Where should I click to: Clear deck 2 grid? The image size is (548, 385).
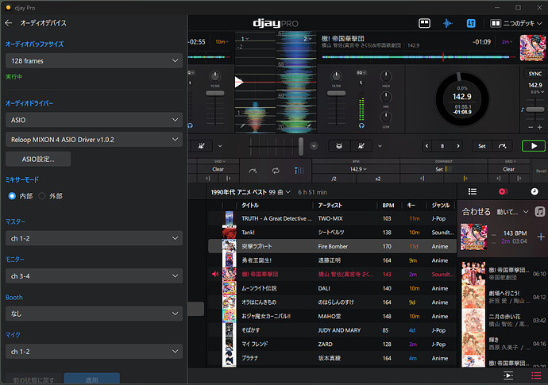508,169
